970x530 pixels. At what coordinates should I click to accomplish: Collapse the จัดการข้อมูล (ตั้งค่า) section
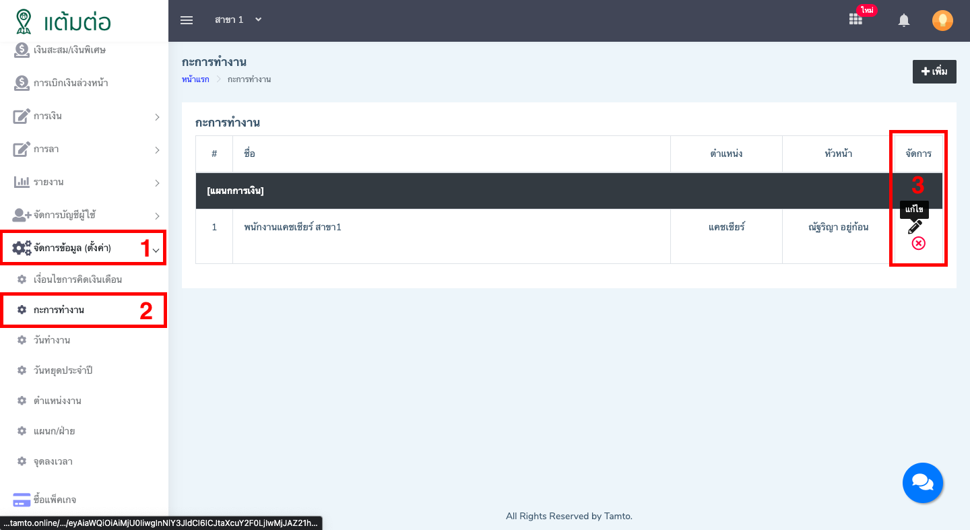84,249
